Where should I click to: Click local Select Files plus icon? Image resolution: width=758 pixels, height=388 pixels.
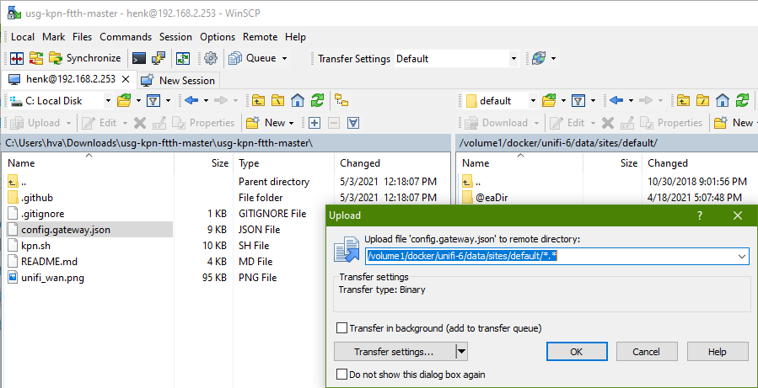[314, 123]
